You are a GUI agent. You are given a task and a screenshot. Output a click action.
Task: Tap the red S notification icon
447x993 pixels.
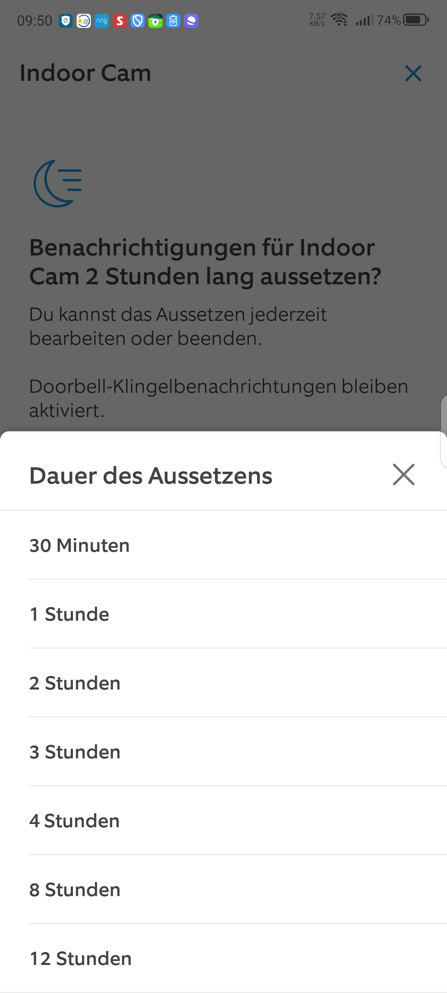120,21
